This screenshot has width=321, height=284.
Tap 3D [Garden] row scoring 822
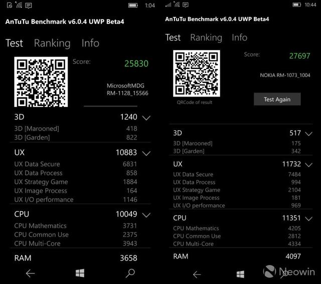pos(76,137)
